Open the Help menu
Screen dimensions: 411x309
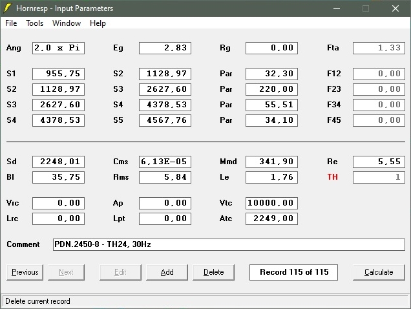[x=98, y=23]
